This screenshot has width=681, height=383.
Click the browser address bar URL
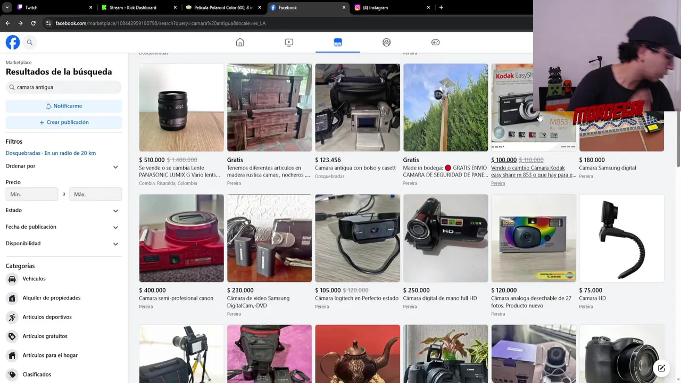[161, 23]
